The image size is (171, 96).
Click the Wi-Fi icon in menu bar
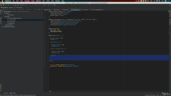pyautogui.click(x=157, y=1)
